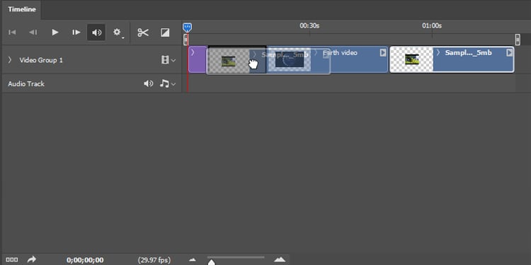This screenshot has height=265, width=531.
Task: Click the timeline zoom slider handle
Action: tap(211, 262)
